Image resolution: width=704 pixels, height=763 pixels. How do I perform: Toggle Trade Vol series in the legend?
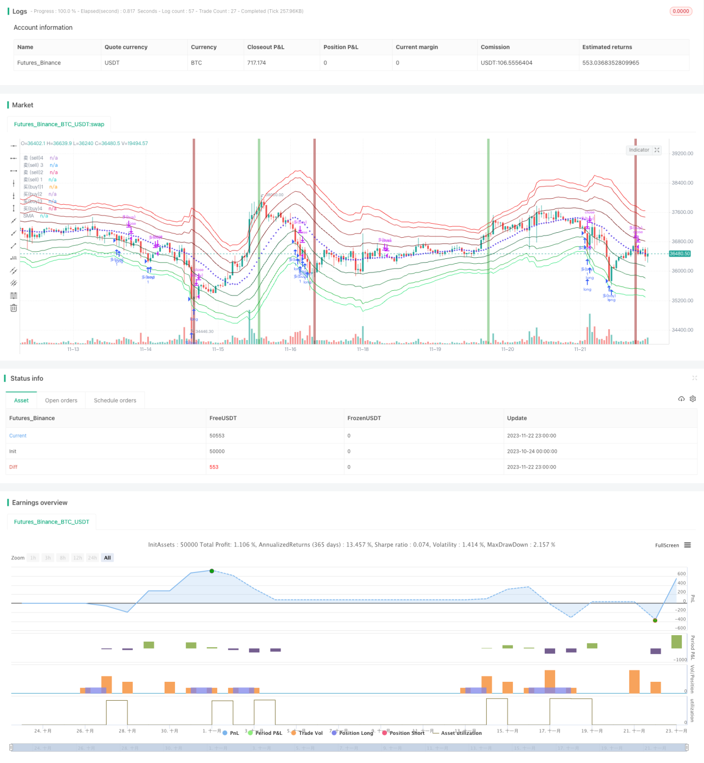point(307,733)
